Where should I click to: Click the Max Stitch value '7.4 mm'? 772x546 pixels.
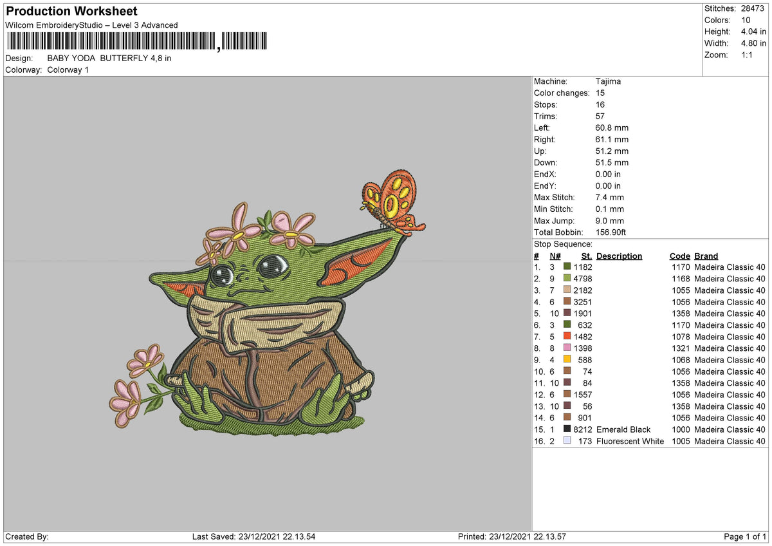610,198
